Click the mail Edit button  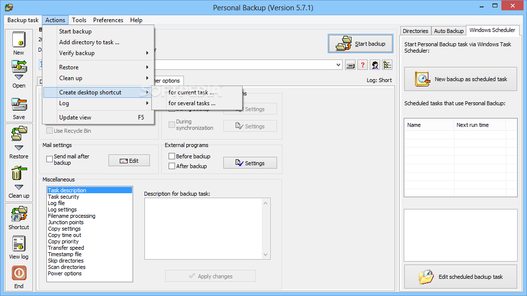coord(129,161)
